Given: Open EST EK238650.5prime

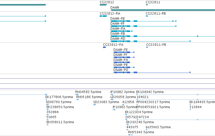Looking at the screenshot, I should click(60, 107).
